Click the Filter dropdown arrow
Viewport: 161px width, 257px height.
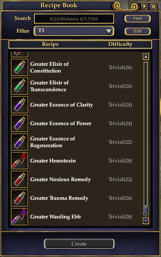pyautogui.click(x=108, y=31)
